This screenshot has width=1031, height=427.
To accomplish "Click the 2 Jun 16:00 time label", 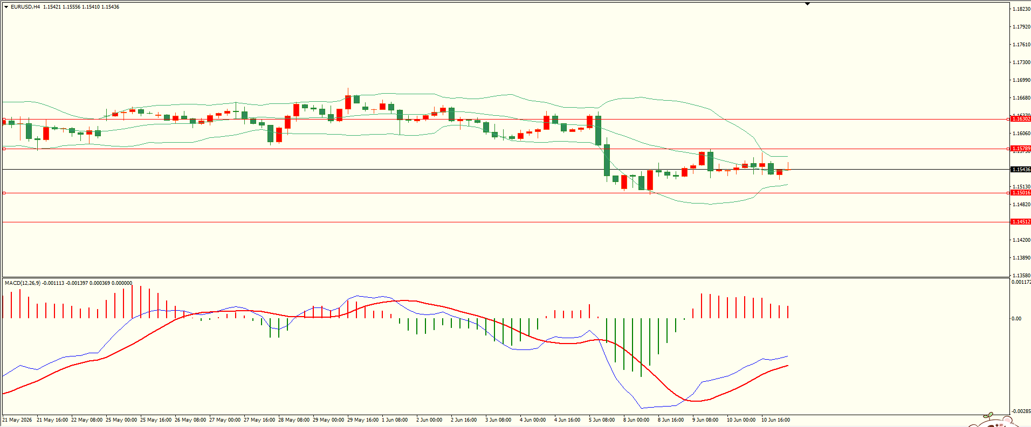I will 464,420.
